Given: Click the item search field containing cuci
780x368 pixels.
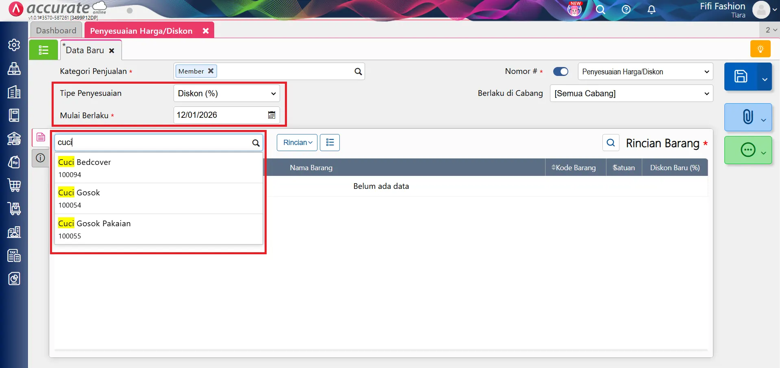Looking at the screenshot, I should pyautogui.click(x=154, y=143).
